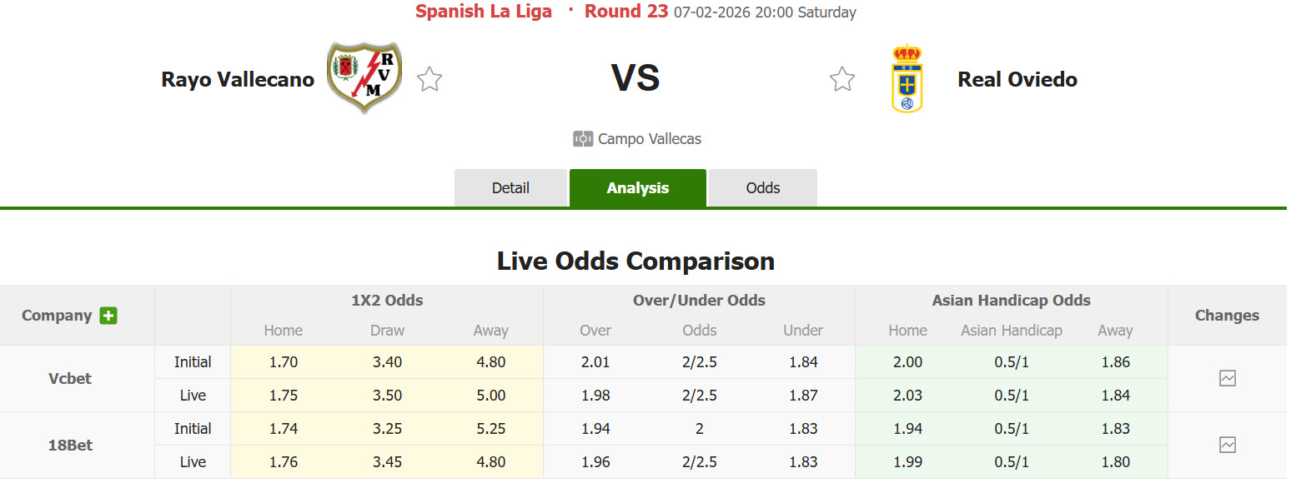This screenshot has height=483, width=1296.
Task: Switch to the Detail tab
Action: coord(510,187)
